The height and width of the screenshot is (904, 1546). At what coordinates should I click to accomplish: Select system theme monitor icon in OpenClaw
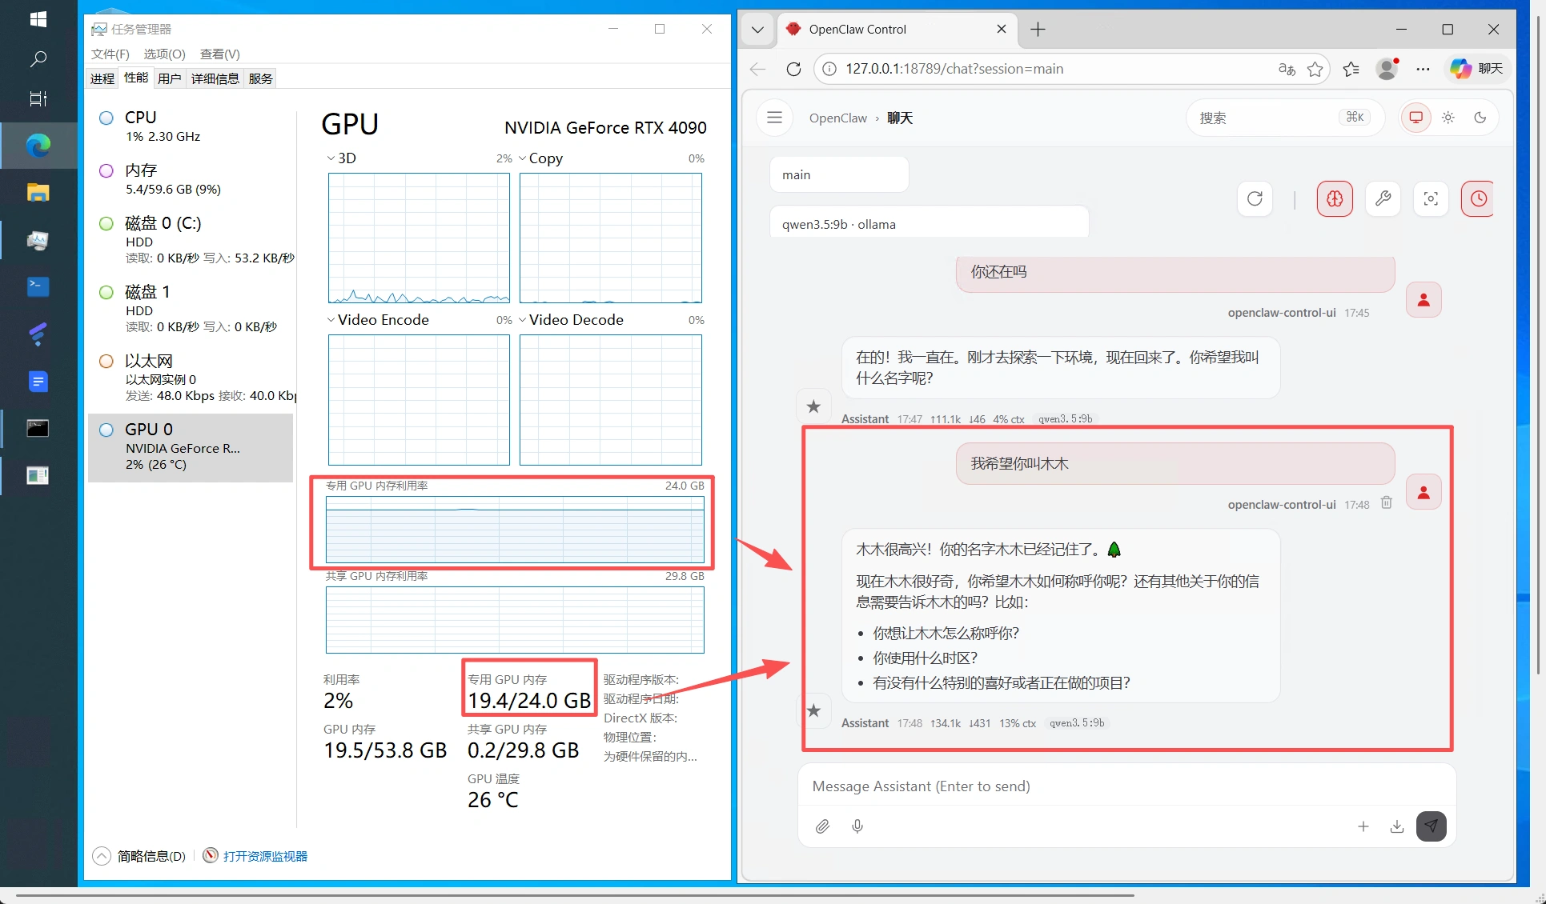click(1415, 118)
